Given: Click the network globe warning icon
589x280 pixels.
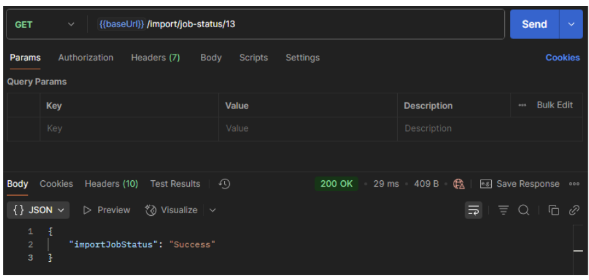Looking at the screenshot, I should point(459,184).
